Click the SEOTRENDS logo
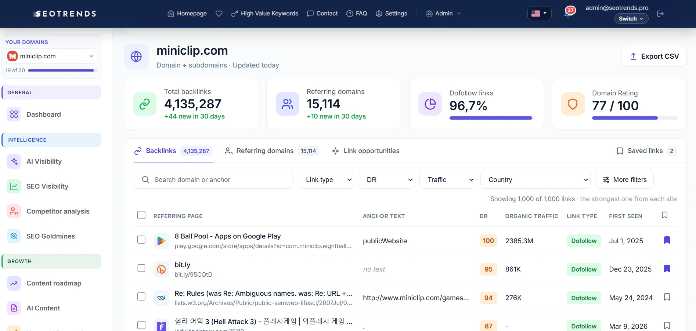Viewport: 696px width, 331px height. click(64, 14)
